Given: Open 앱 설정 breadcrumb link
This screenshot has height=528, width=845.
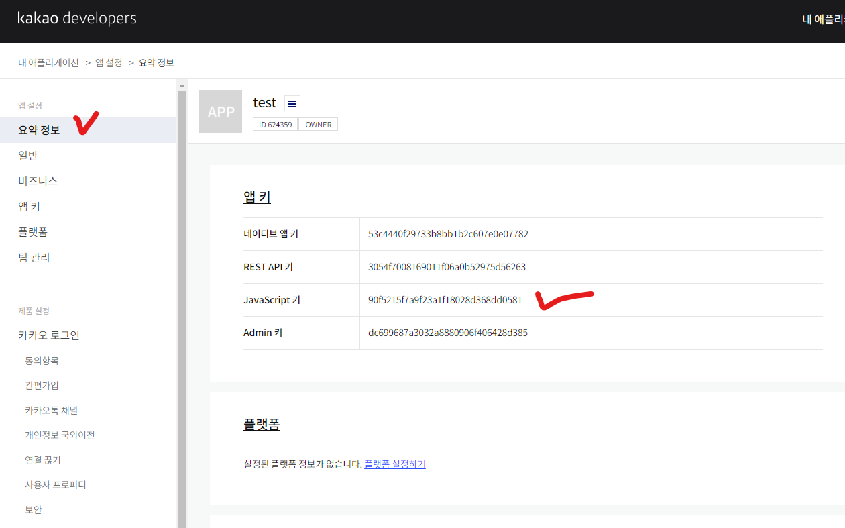Looking at the screenshot, I should coord(109,62).
